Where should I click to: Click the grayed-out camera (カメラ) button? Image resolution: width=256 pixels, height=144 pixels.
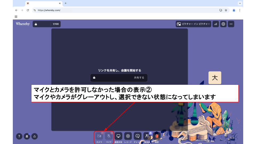point(99,136)
